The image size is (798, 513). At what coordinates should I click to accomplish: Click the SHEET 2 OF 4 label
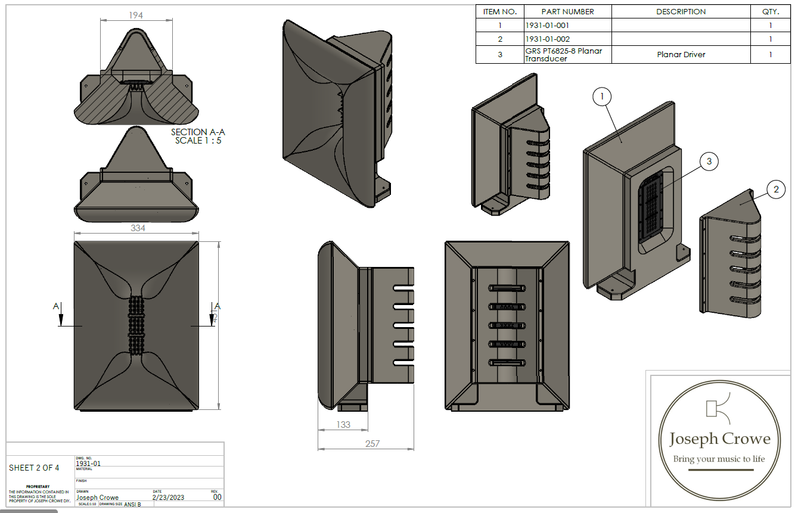(x=34, y=468)
